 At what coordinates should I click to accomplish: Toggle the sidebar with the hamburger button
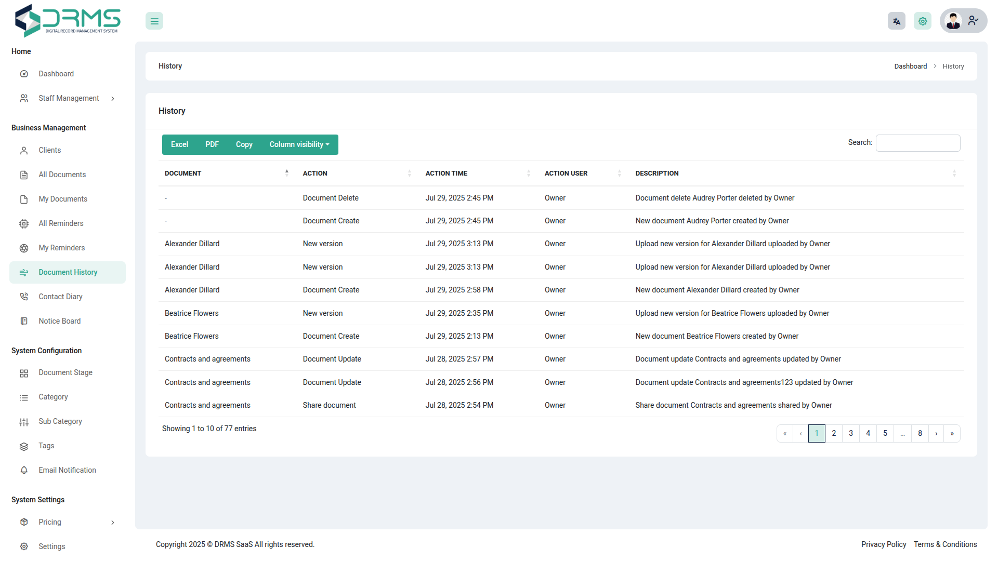pyautogui.click(x=154, y=21)
